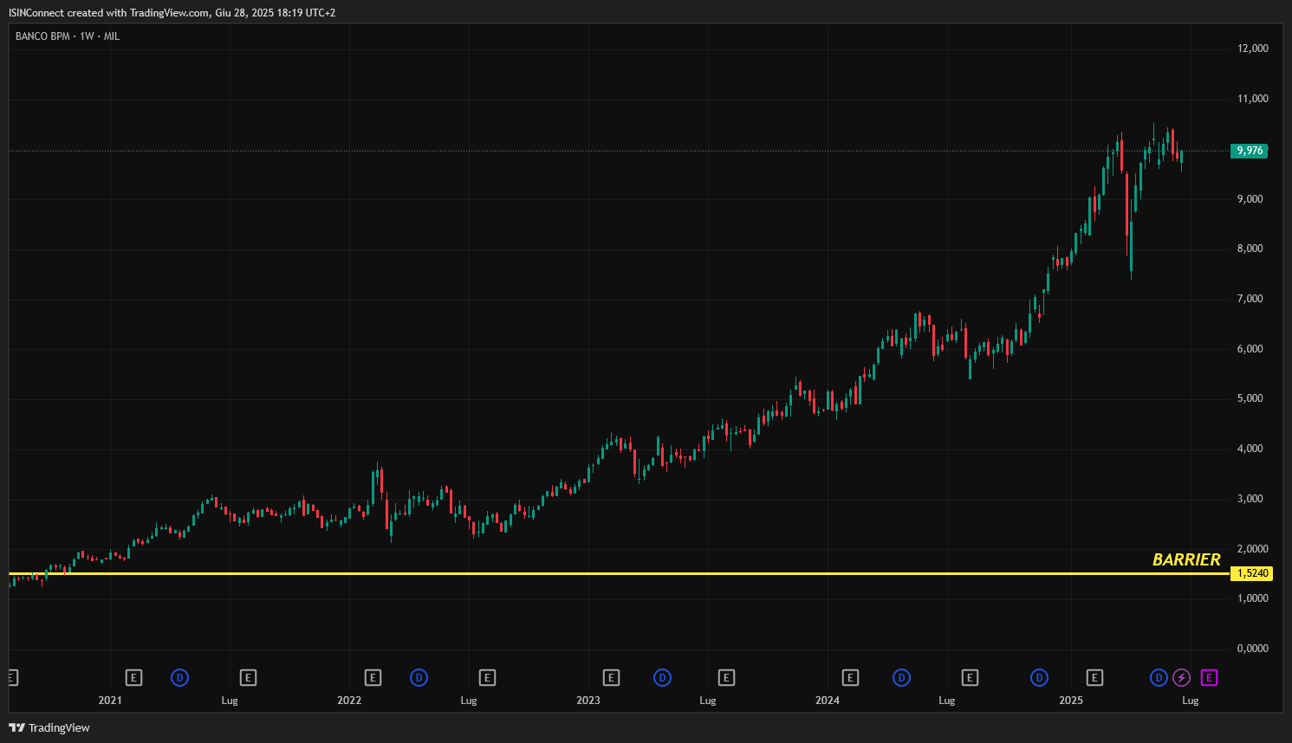Click the dividend D marker following the 2024 label
Screen dimensions: 1292x743
click(x=901, y=678)
